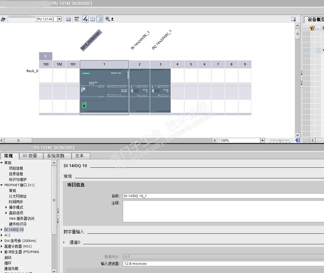Select rack slot header 101
324x273 pixels.
(73, 65)
